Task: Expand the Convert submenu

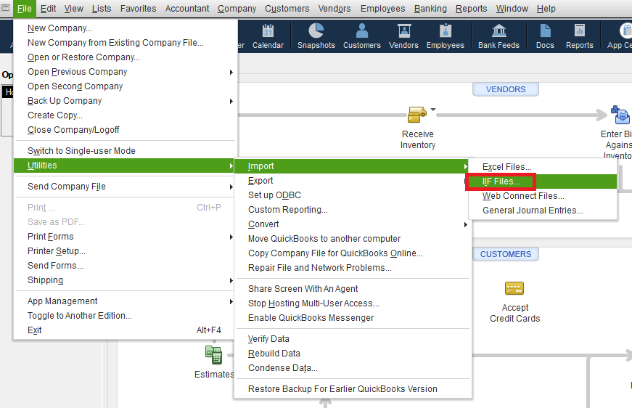Action: click(x=352, y=224)
